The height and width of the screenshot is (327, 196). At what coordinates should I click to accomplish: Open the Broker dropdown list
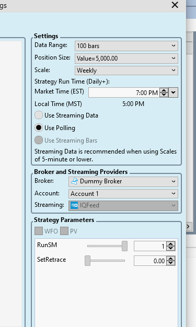click(123, 181)
